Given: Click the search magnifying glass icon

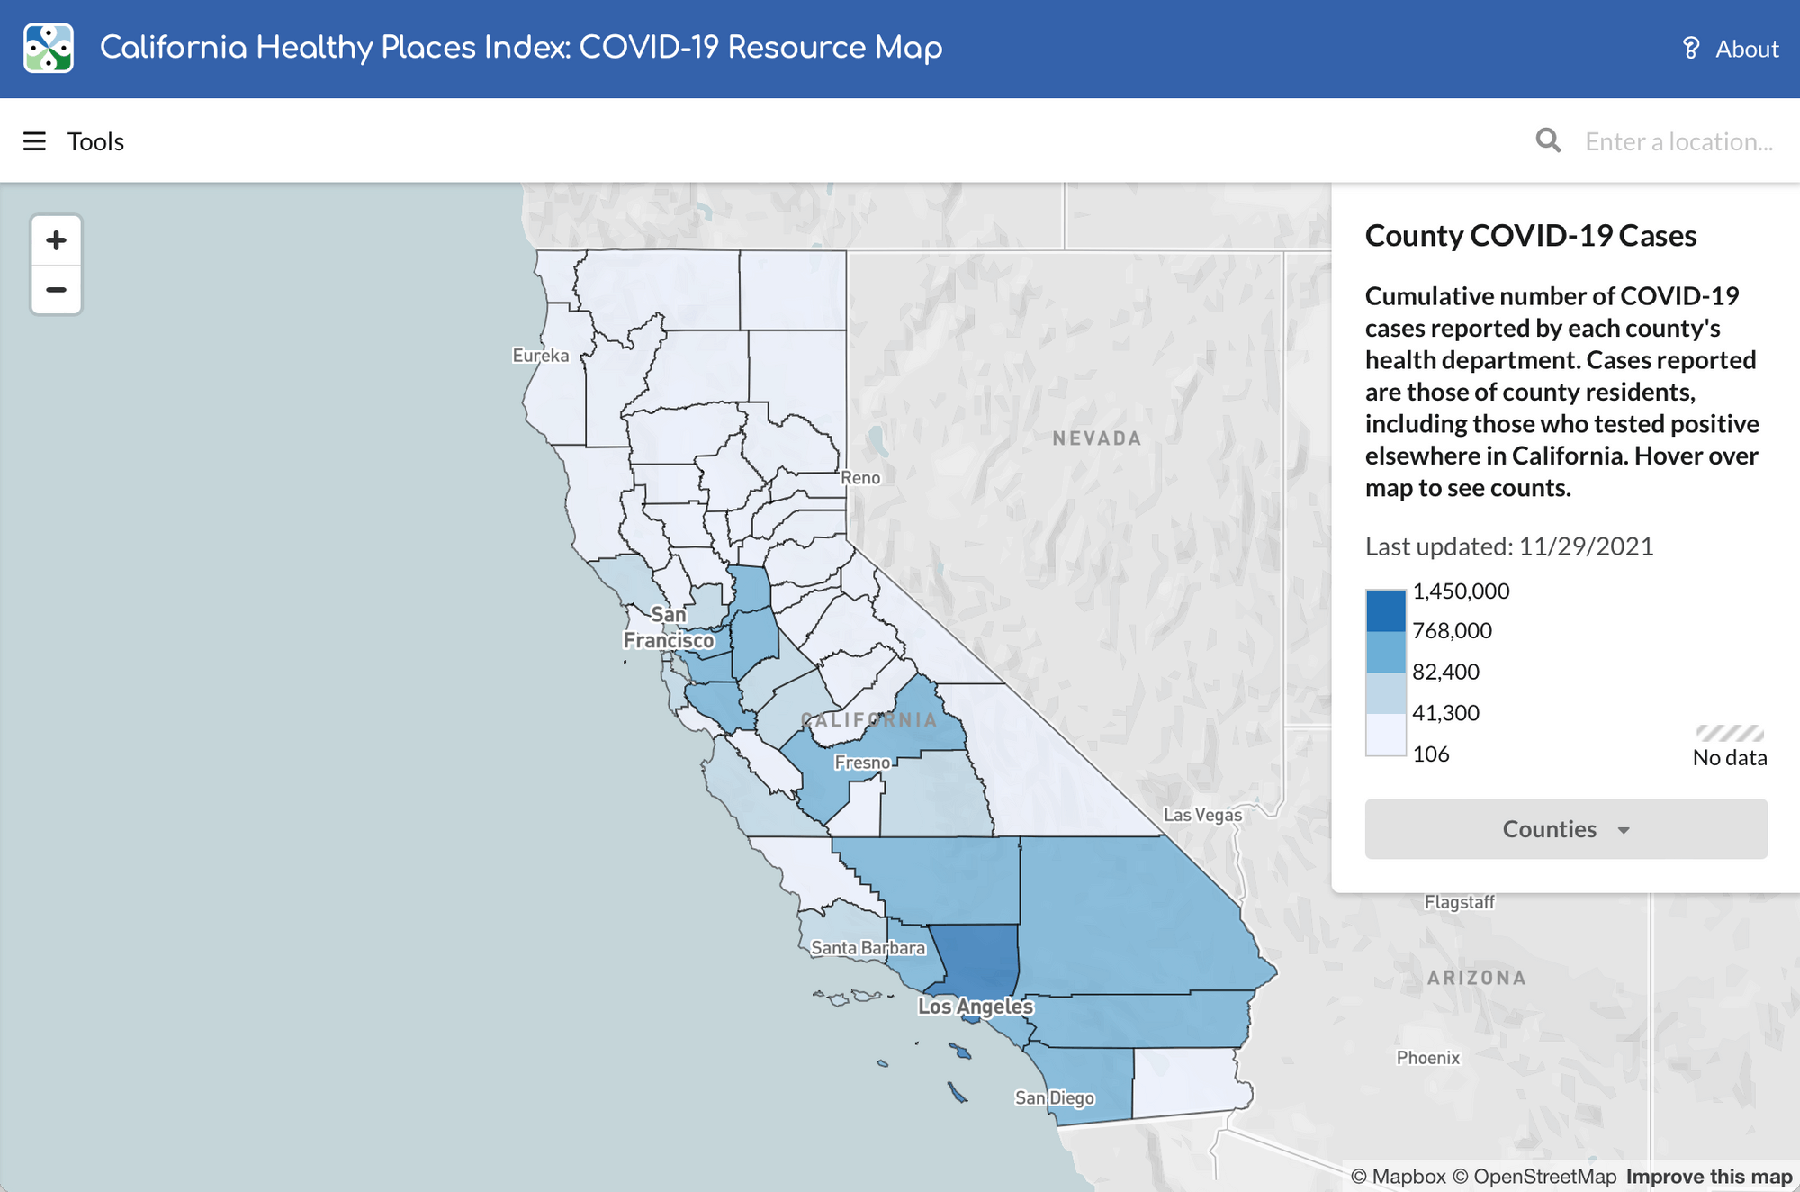Looking at the screenshot, I should pos(1547,140).
